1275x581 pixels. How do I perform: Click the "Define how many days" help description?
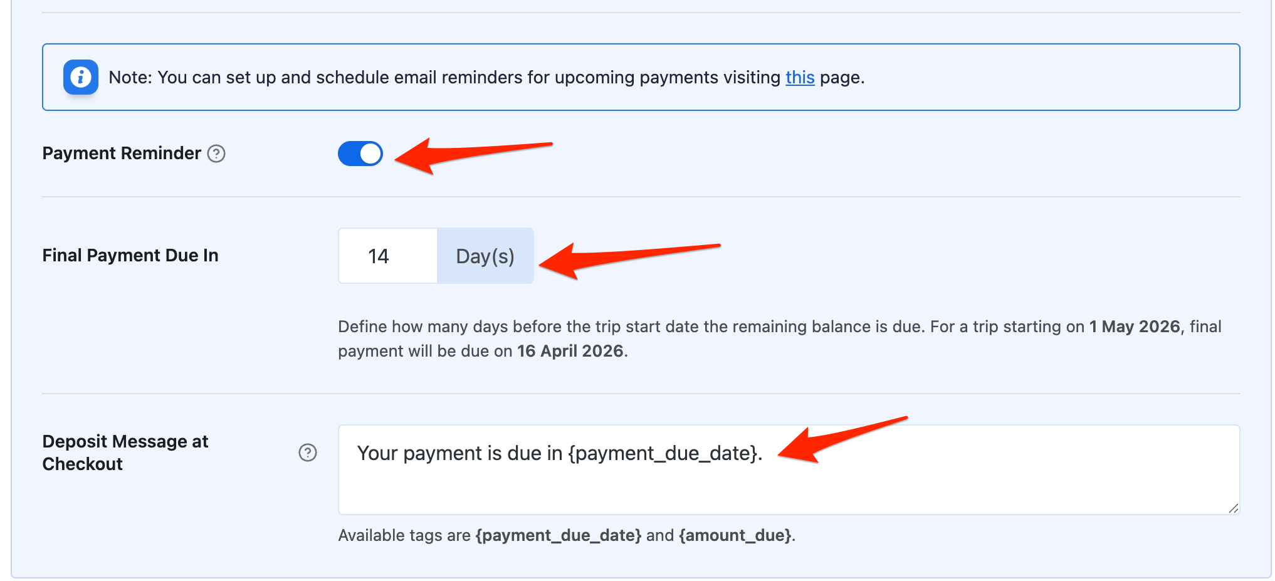(627, 327)
